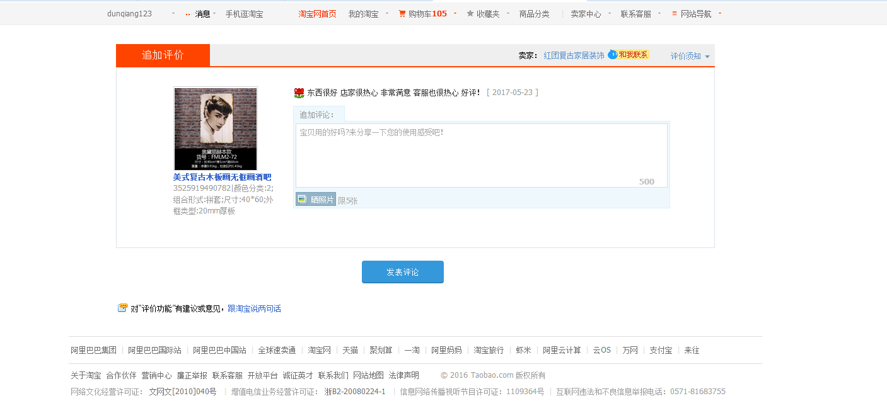Expand the 卖家中心 dropdown arrow

[x=609, y=13]
